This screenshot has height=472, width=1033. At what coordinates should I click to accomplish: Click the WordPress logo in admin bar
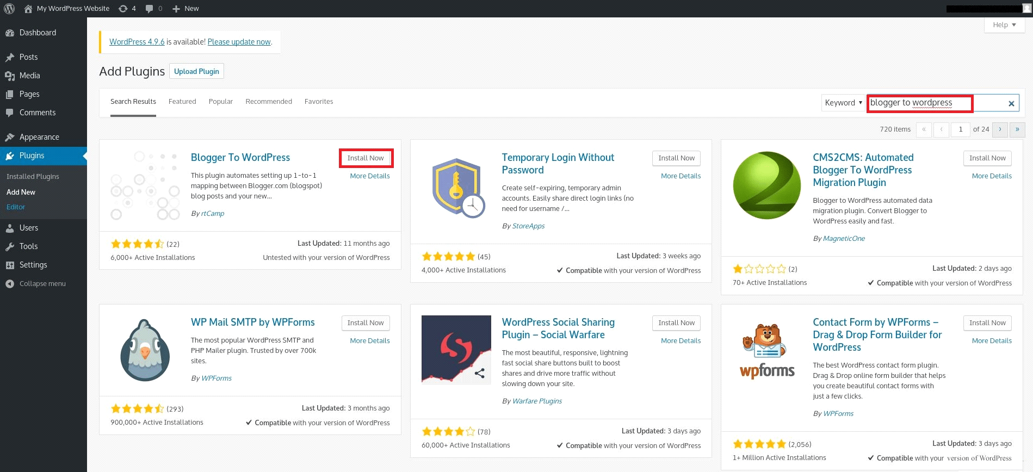pos(9,9)
